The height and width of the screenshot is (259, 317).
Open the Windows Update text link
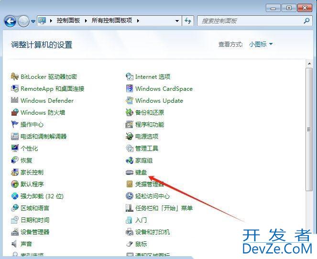(x=159, y=101)
